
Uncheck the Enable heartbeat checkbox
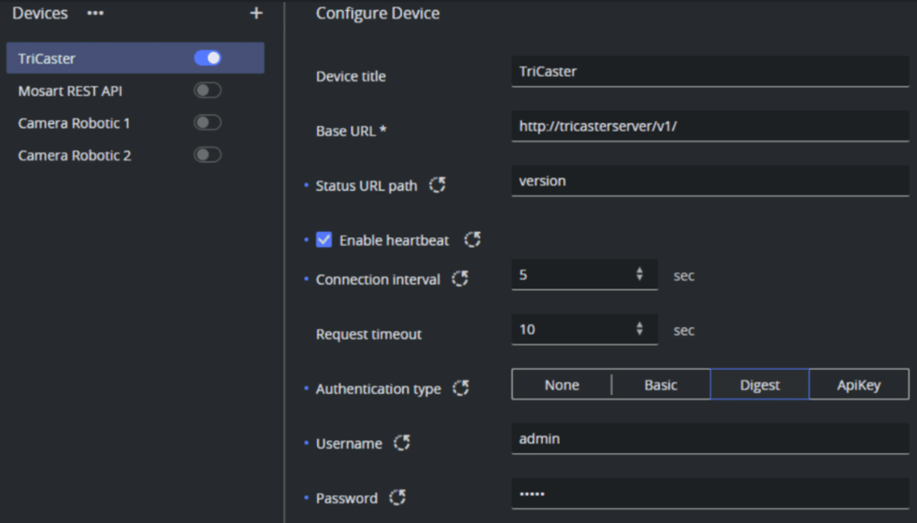(x=324, y=240)
